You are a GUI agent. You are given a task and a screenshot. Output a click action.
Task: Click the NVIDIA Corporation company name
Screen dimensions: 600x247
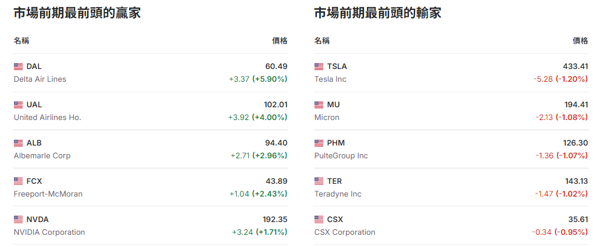tap(49, 232)
